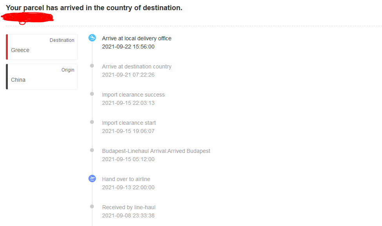This screenshot has height=226, width=382.
Task: Click the Received by line-haul entry
Action: point(129,207)
